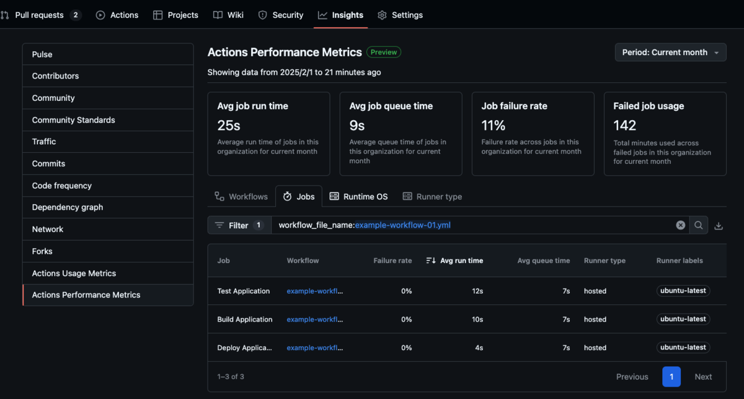Select Community Standards in the sidebar
This screenshot has height=399, width=744.
tap(108, 120)
